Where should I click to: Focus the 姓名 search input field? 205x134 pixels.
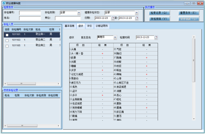(x=30, y=18)
